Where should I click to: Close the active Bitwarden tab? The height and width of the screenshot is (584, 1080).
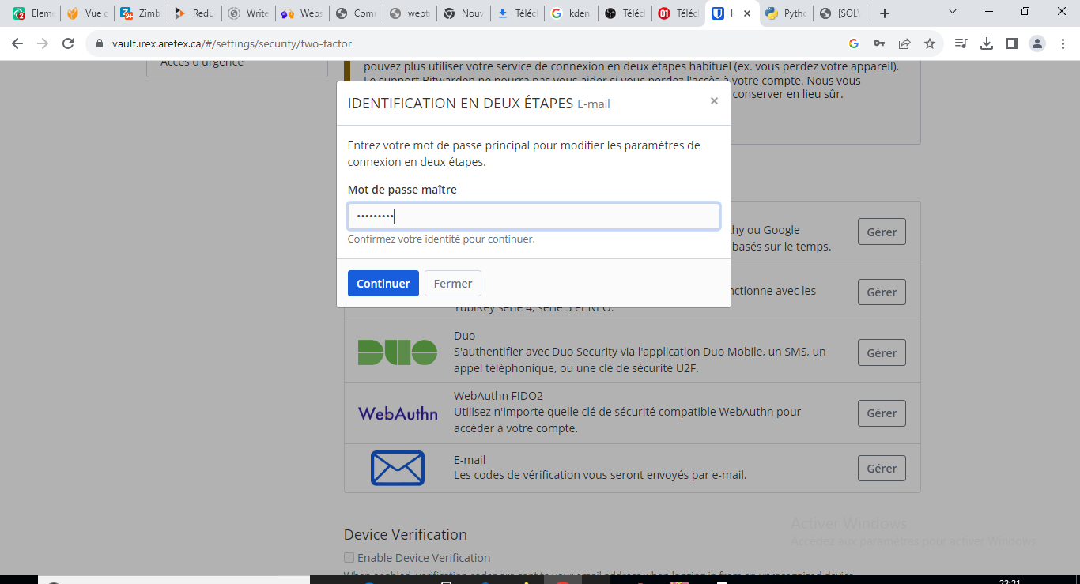click(x=747, y=13)
